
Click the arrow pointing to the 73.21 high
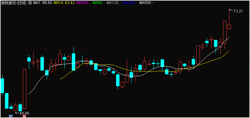[231, 11]
